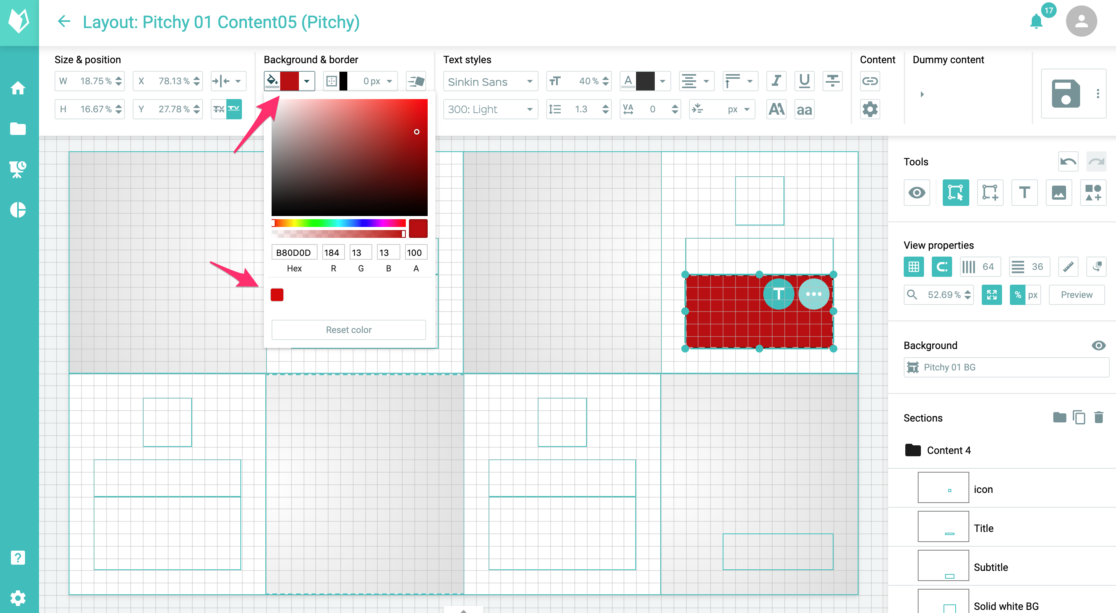Click the ruler icon in View properties
Viewport: 1116px width, 613px height.
coord(1068,266)
